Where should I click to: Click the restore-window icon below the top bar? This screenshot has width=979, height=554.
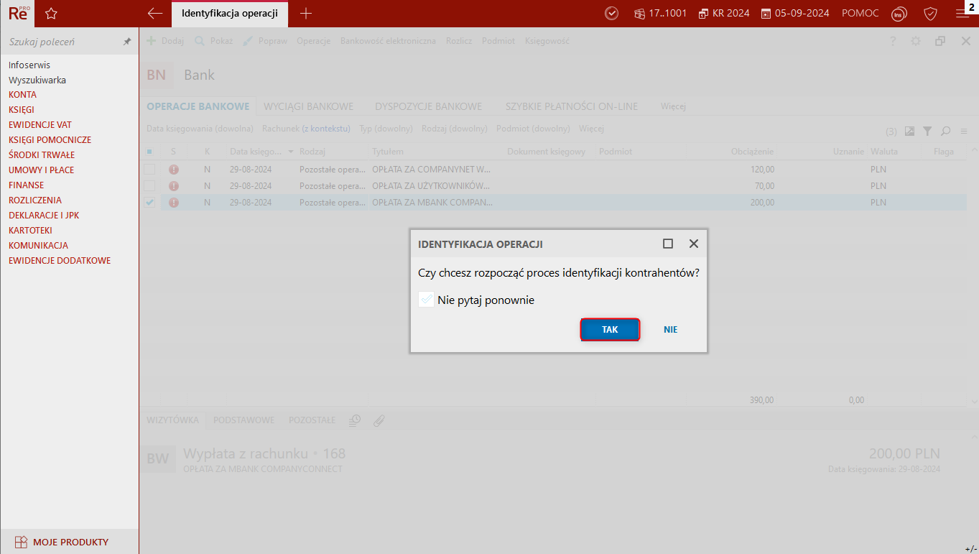(940, 41)
